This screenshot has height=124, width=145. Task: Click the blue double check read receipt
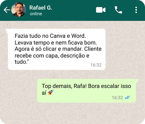(127, 98)
